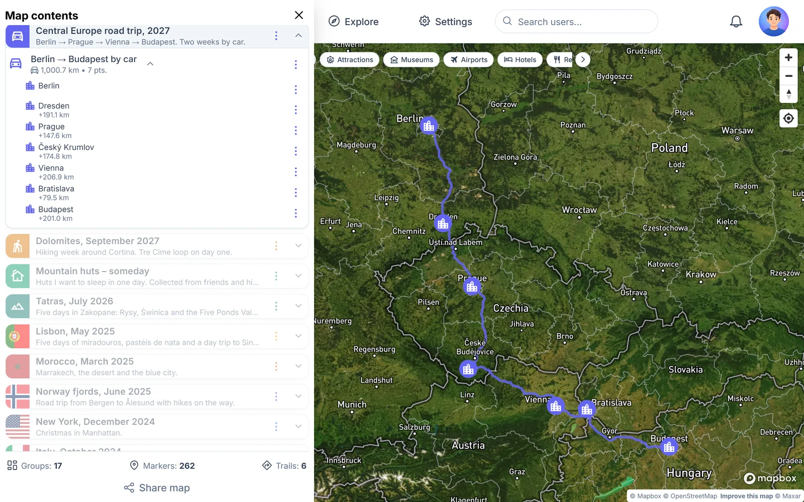Open the user profile avatar
Screen dimensions: 804x502
click(x=774, y=22)
